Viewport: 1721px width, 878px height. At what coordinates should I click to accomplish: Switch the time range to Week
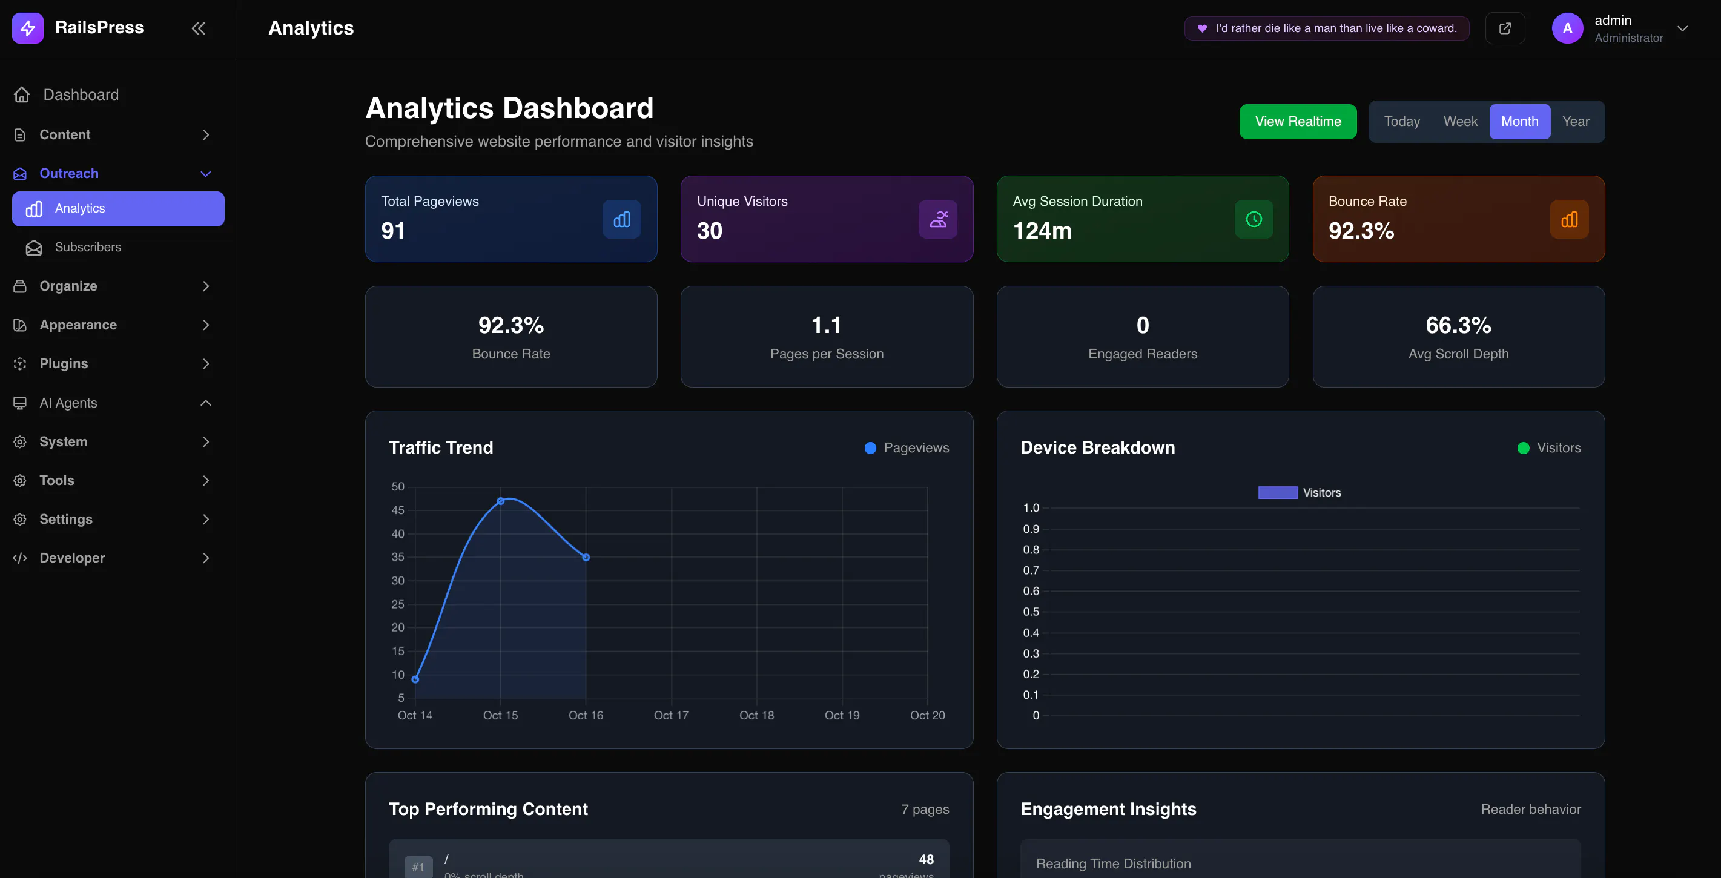[1461, 122]
